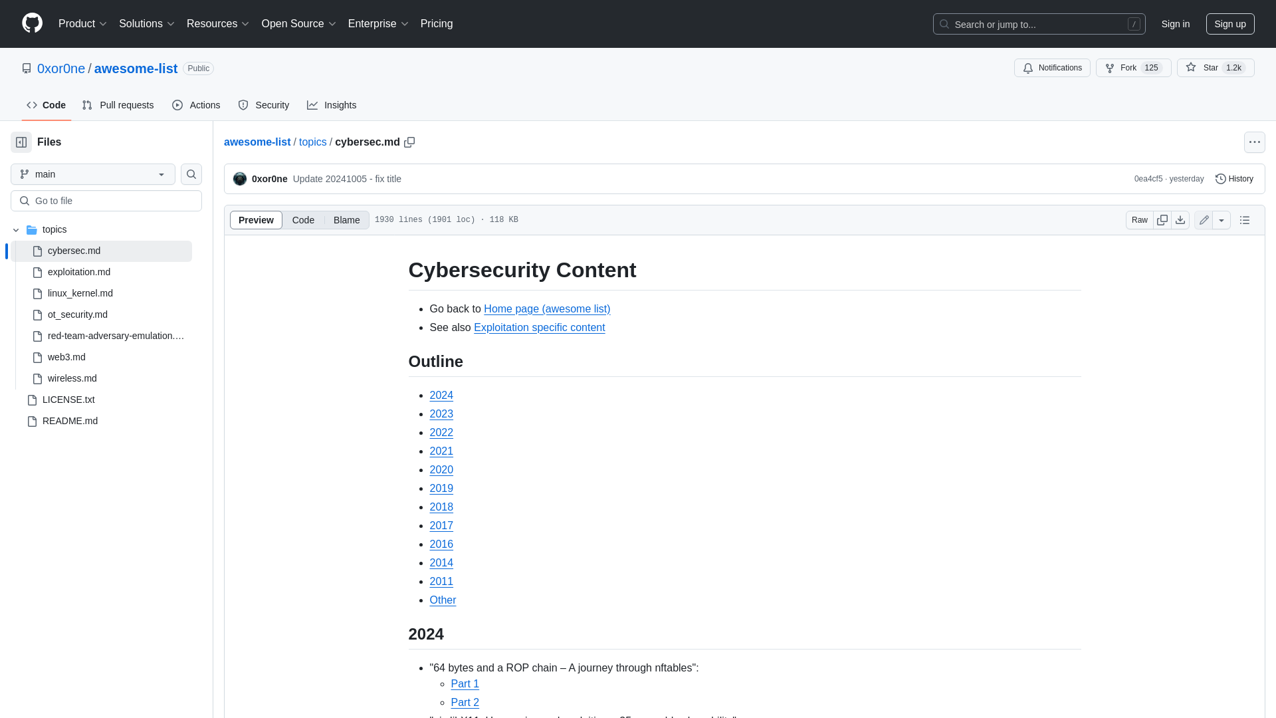Screen dimensions: 1276x718
Task: Collapse the file tree panel icon
Action: tap(21, 142)
